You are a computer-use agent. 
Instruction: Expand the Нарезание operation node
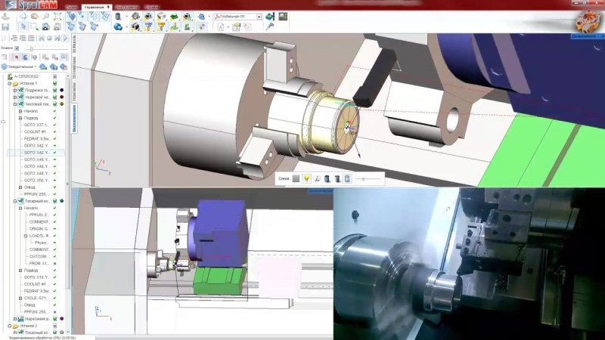click(x=15, y=319)
